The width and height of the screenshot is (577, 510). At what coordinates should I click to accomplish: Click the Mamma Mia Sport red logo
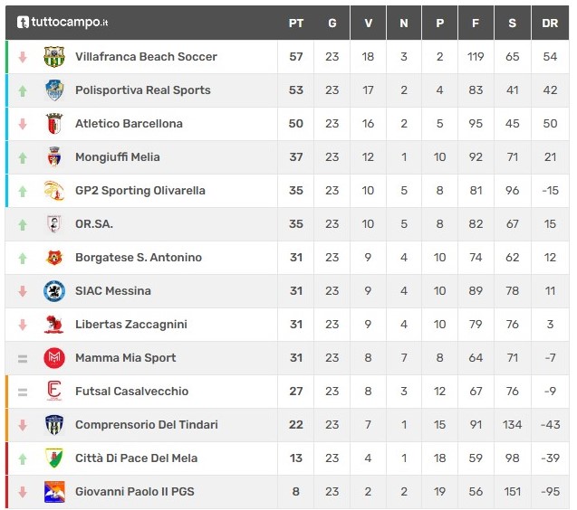click(x=54, y=357)
